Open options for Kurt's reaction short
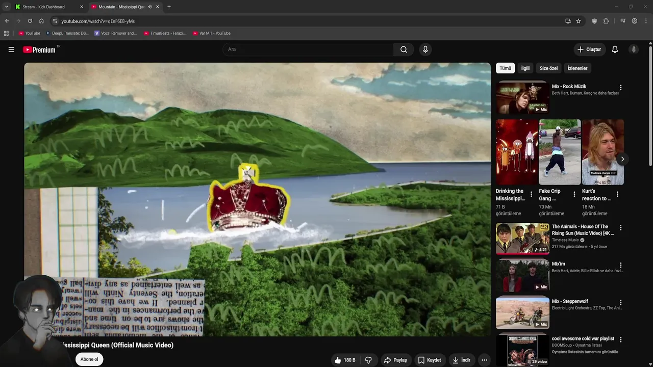Image resolution: width=653 pixels, height=367 pixels. (x=617, y=194)
